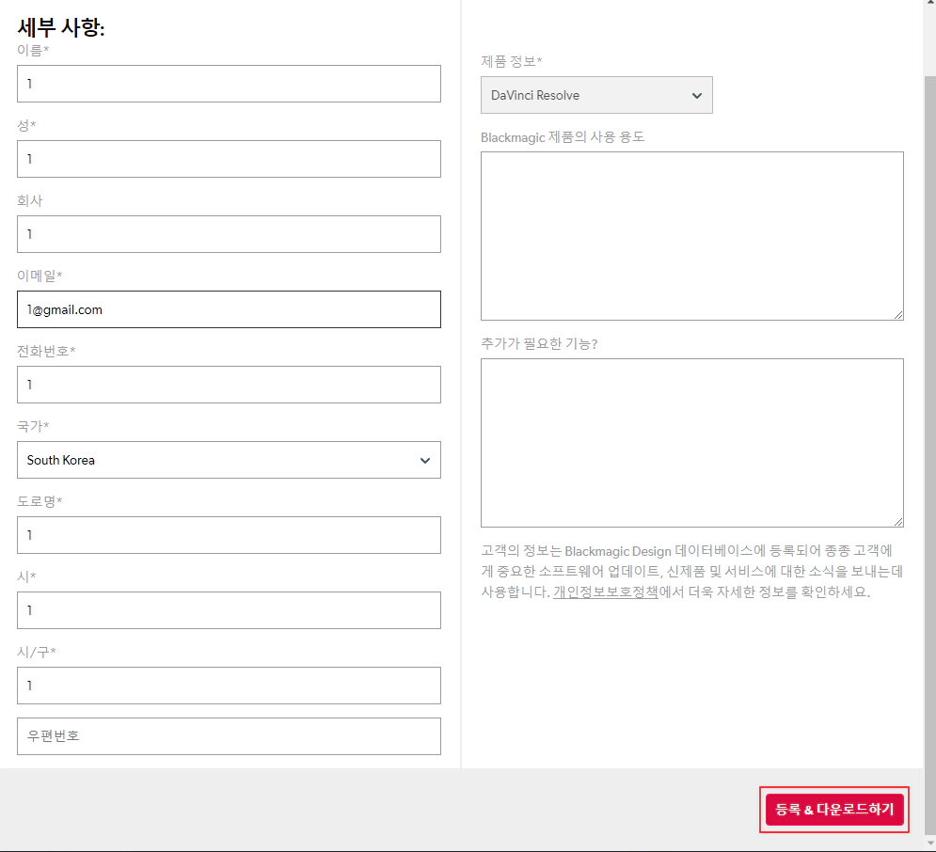This screenshot has width=936, height=852.
Task: Click the 이메일 field containing 1@gmail.com
Action: tap(229, 309)
